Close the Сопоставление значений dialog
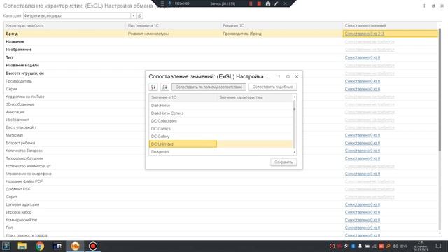This screenshot has height=252, width=448. pos(297,76)
